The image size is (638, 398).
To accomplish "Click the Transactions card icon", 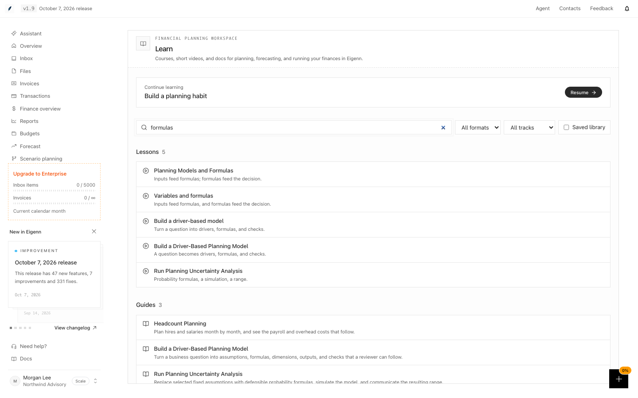I will point(14,96).
